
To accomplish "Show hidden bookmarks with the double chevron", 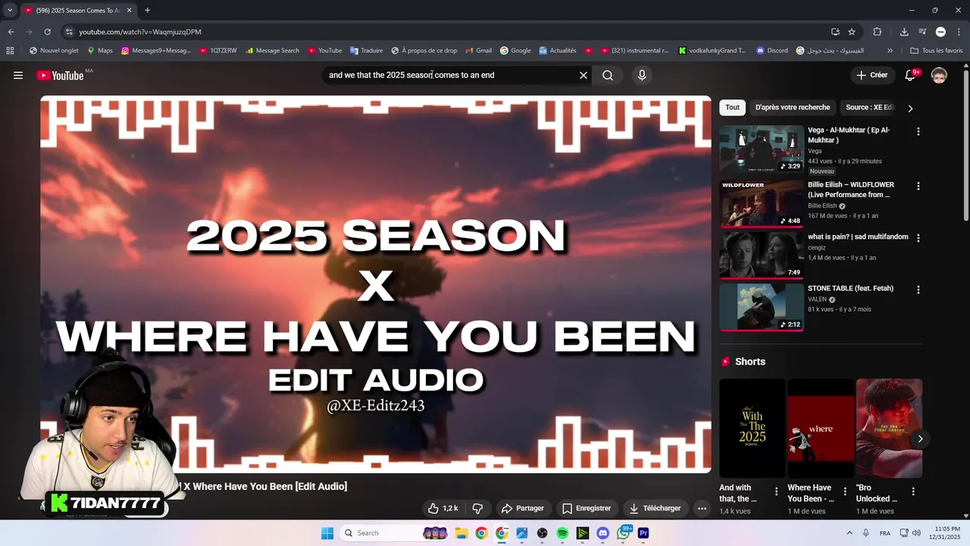I will [890, 51].
